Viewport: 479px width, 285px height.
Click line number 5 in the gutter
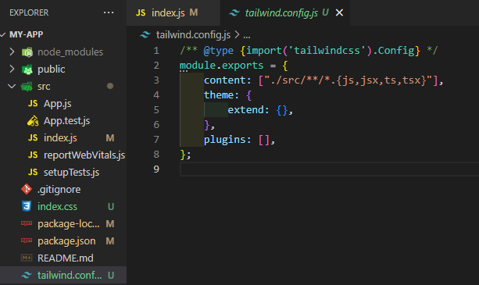pyautogui.click(x=156, y=109)
